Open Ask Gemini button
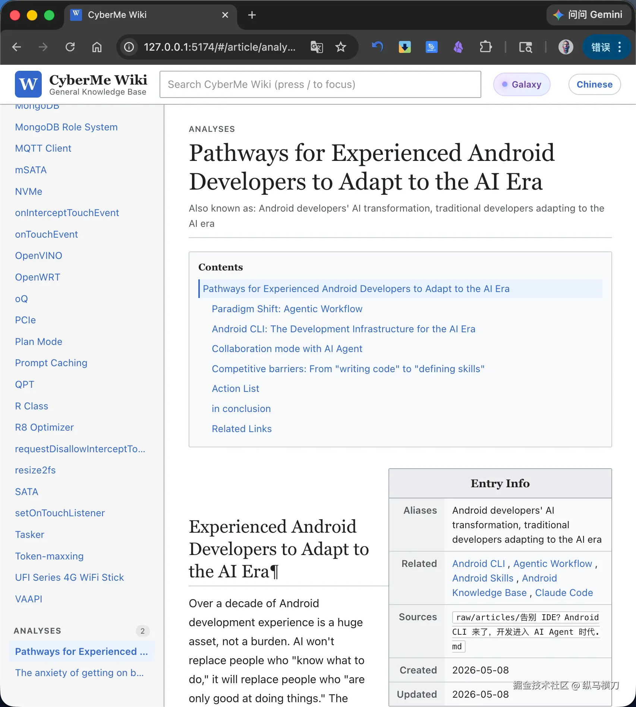This screenshot has width=636, height=707. (588, 15)
